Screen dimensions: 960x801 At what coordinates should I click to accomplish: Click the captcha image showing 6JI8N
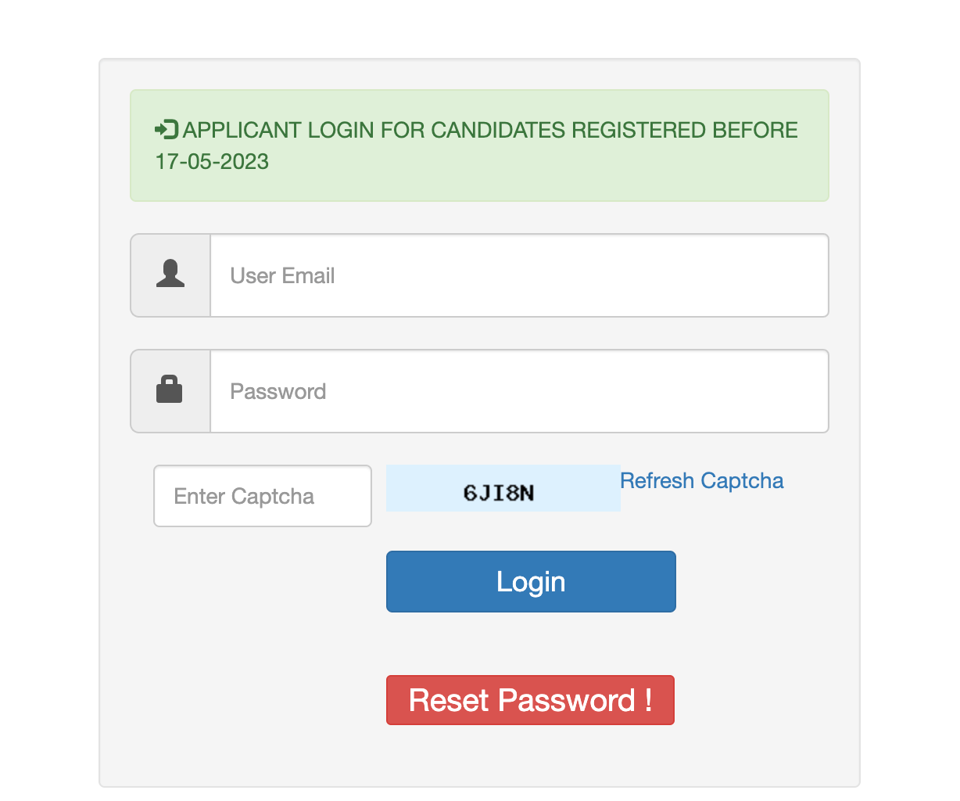[x=503, y=488]
